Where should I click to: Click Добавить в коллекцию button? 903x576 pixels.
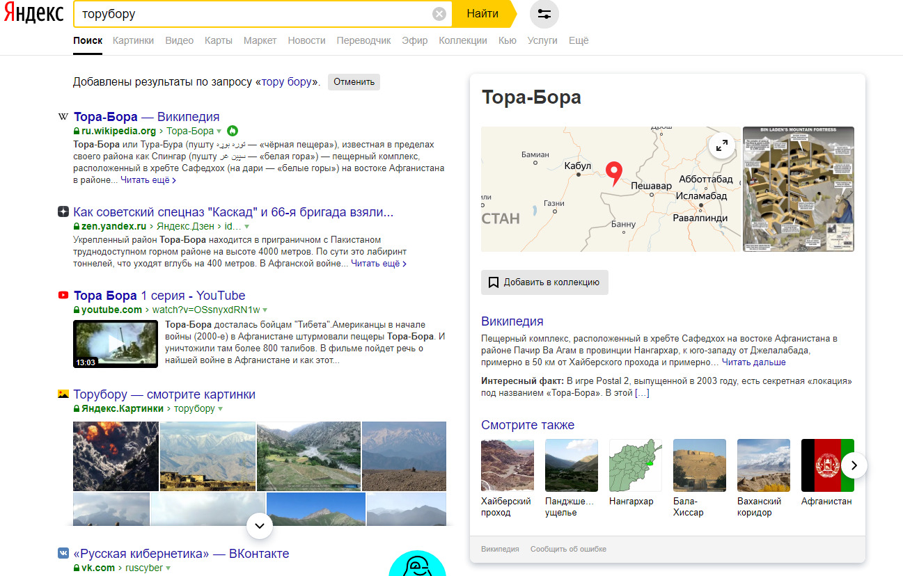click(x=544, y=282)
